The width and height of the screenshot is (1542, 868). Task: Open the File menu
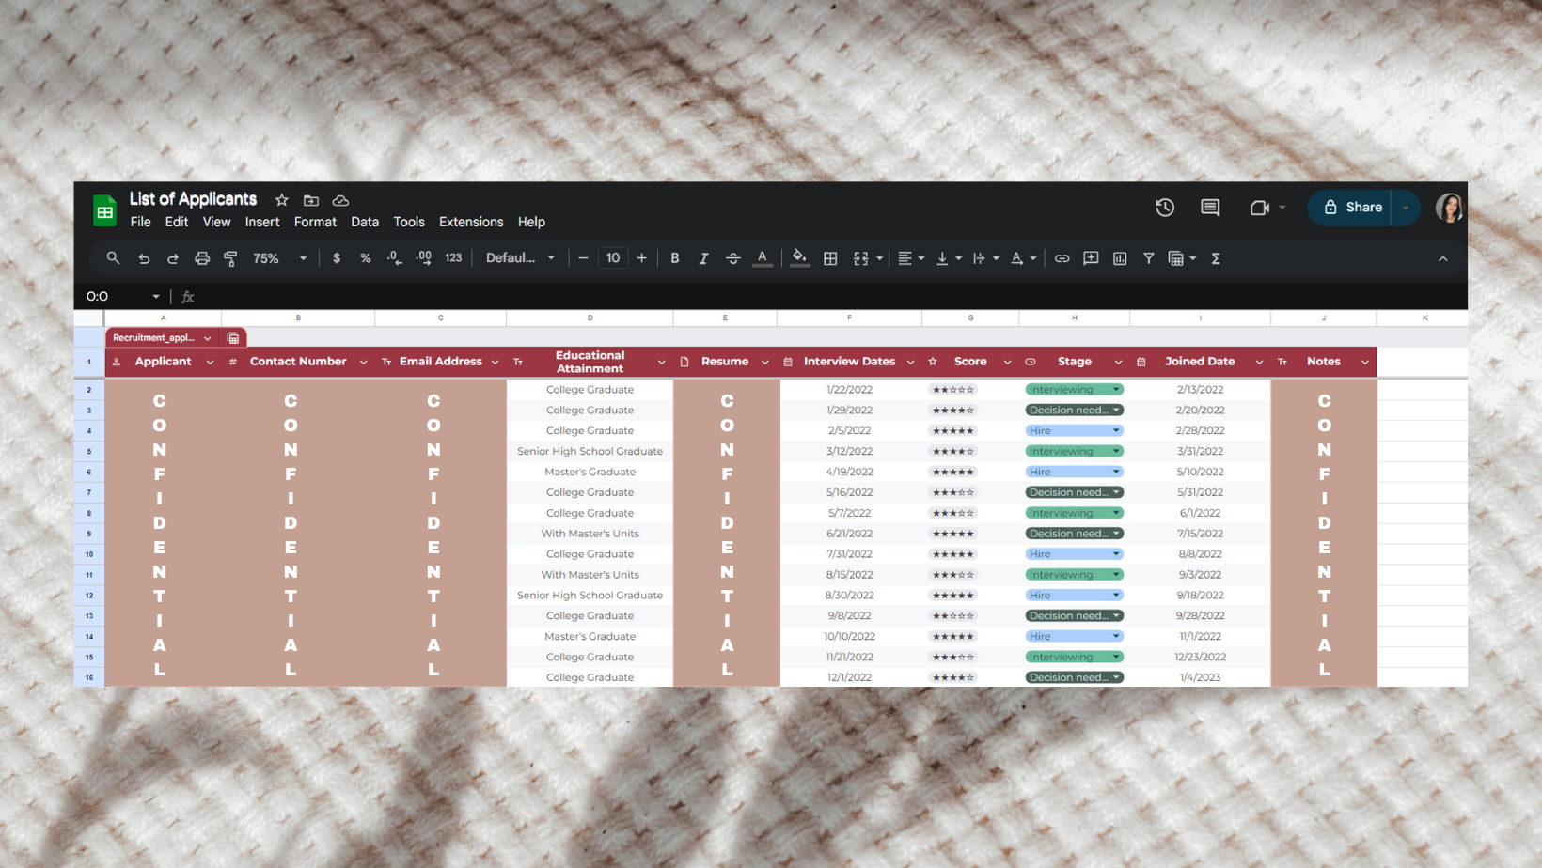pos(140,222)
